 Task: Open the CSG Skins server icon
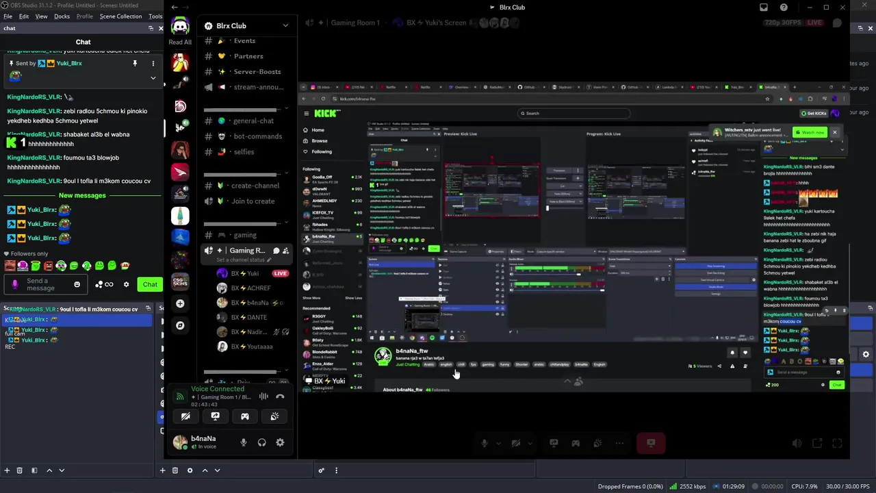pyautogui.click(x=180, y=281)
